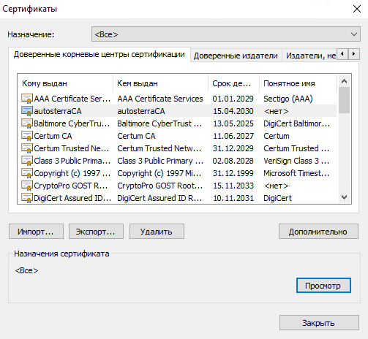Viewport: 368px width, 339px height.
Task: Click the AAA Certificate Services certificate icon
Action: [27, 99]
